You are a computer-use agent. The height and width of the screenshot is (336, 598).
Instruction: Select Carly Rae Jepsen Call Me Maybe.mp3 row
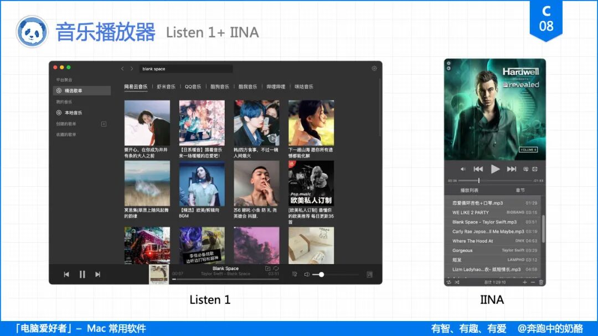494,232
